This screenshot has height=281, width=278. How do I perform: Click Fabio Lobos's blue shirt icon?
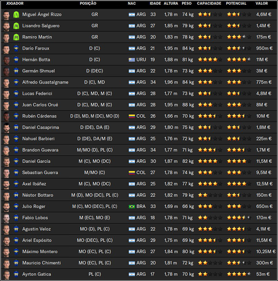16,218
